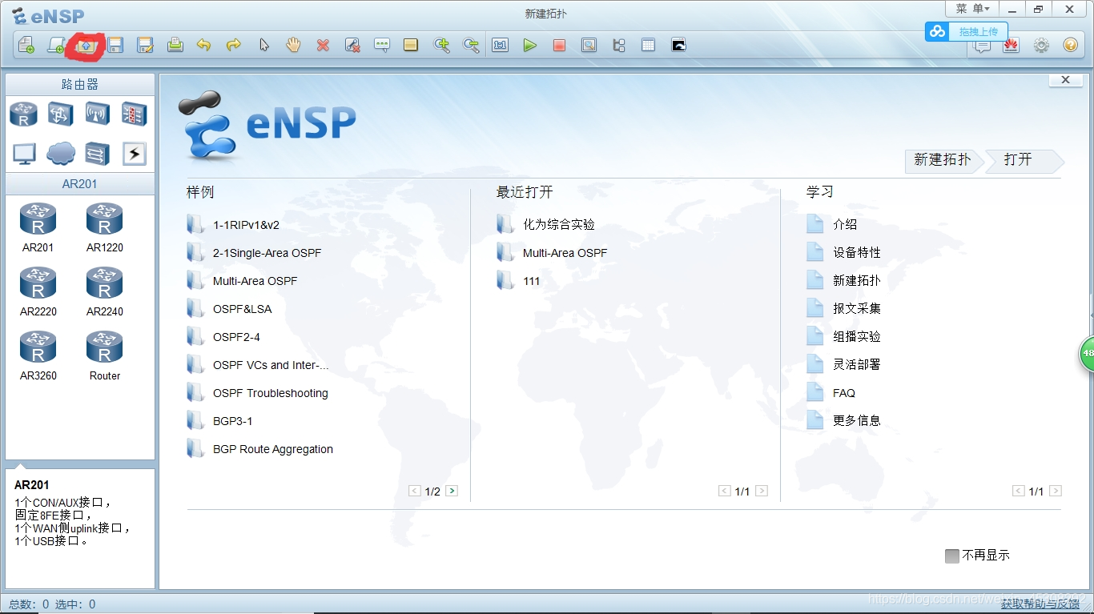Select the pointer arrow tool
The image size is (1094, 614).
[x=263, y=46]
